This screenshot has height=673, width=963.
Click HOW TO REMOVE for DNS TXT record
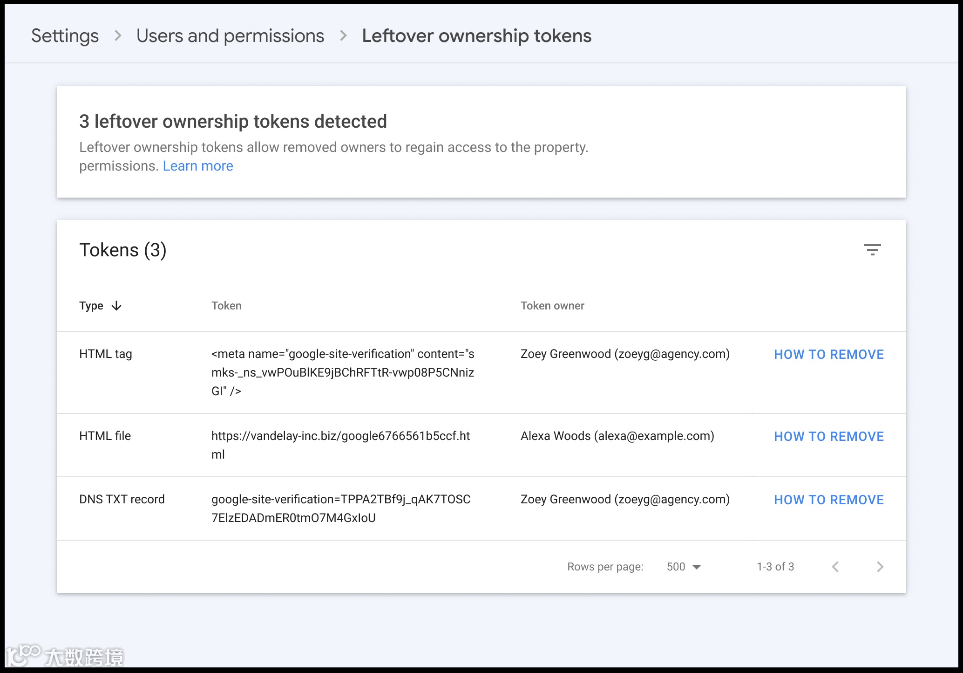click(x=828, y=500)
